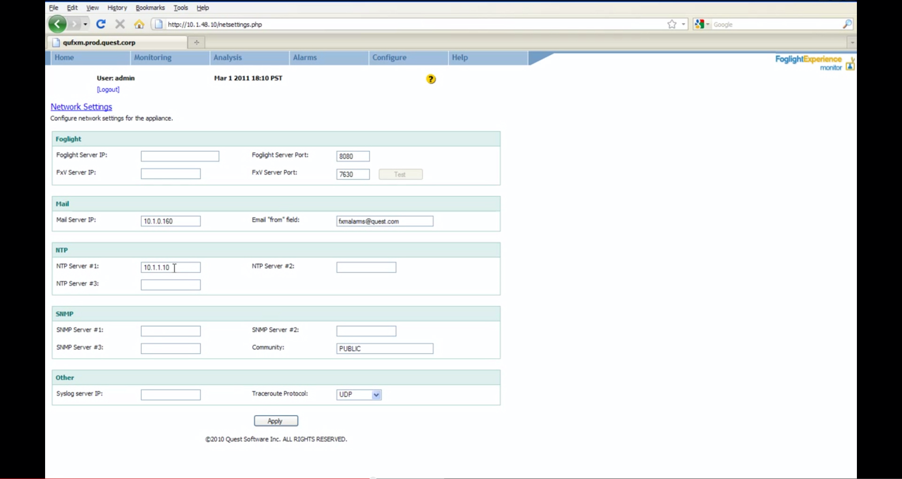This screenshot has height=479, width=902.
Task: Click the Logout link
Action: (x=108, y=89)
